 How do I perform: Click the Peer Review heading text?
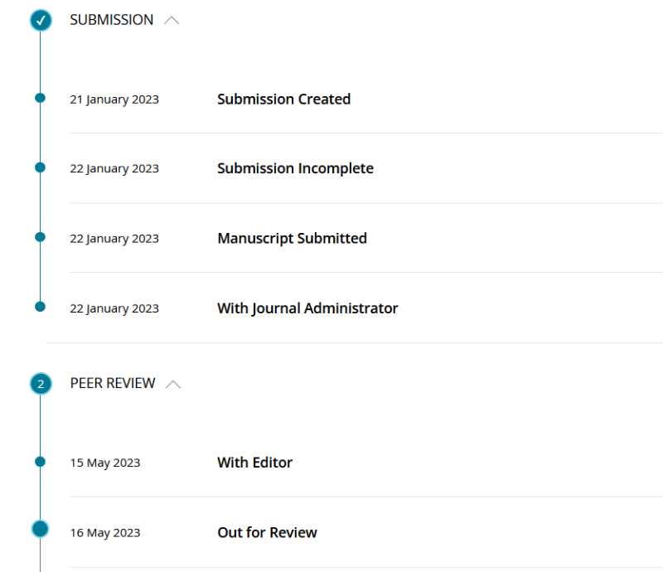[x=113, y=383]
